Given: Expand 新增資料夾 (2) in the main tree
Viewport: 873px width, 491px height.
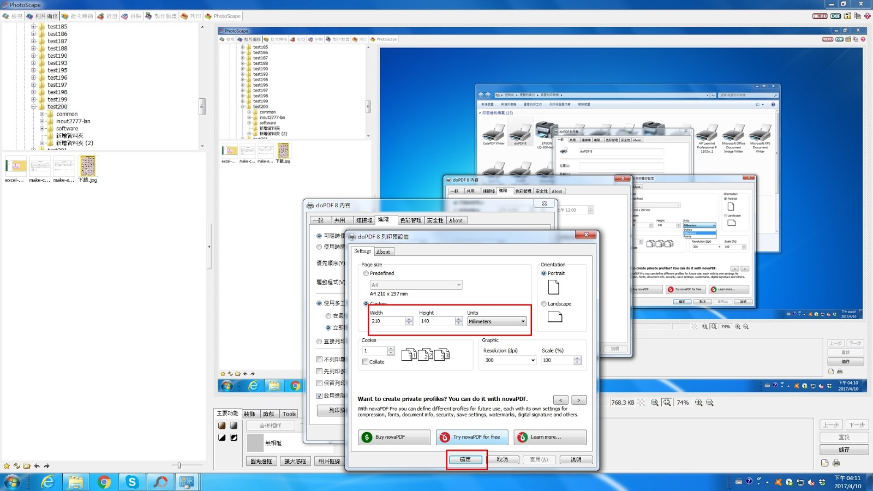Looking at the screenshot, I should tap(42, 143).
